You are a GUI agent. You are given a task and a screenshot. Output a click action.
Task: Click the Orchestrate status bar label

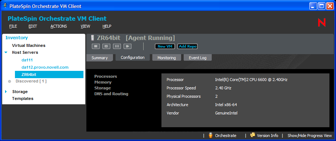coord(226,136)
